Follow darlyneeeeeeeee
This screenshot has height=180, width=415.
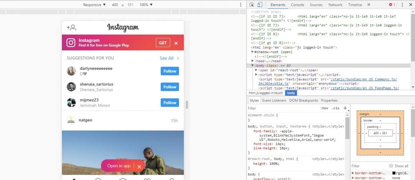click(170, 71)
